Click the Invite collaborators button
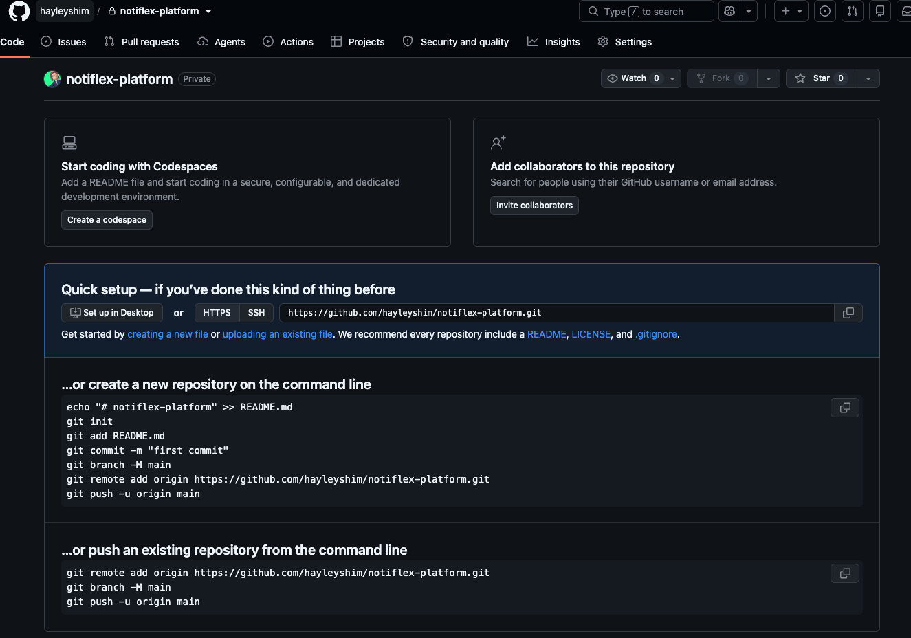The height and width of the screenshot is (638, 911). (x=534, y=206)
